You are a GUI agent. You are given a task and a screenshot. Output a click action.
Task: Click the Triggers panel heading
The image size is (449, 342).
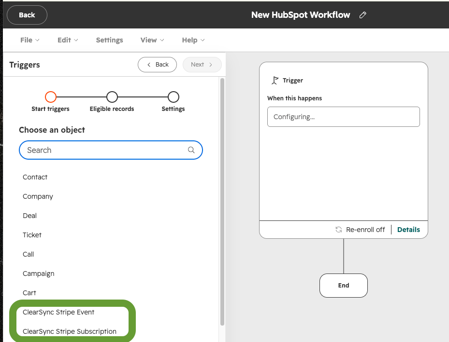[x=25, y=65]
